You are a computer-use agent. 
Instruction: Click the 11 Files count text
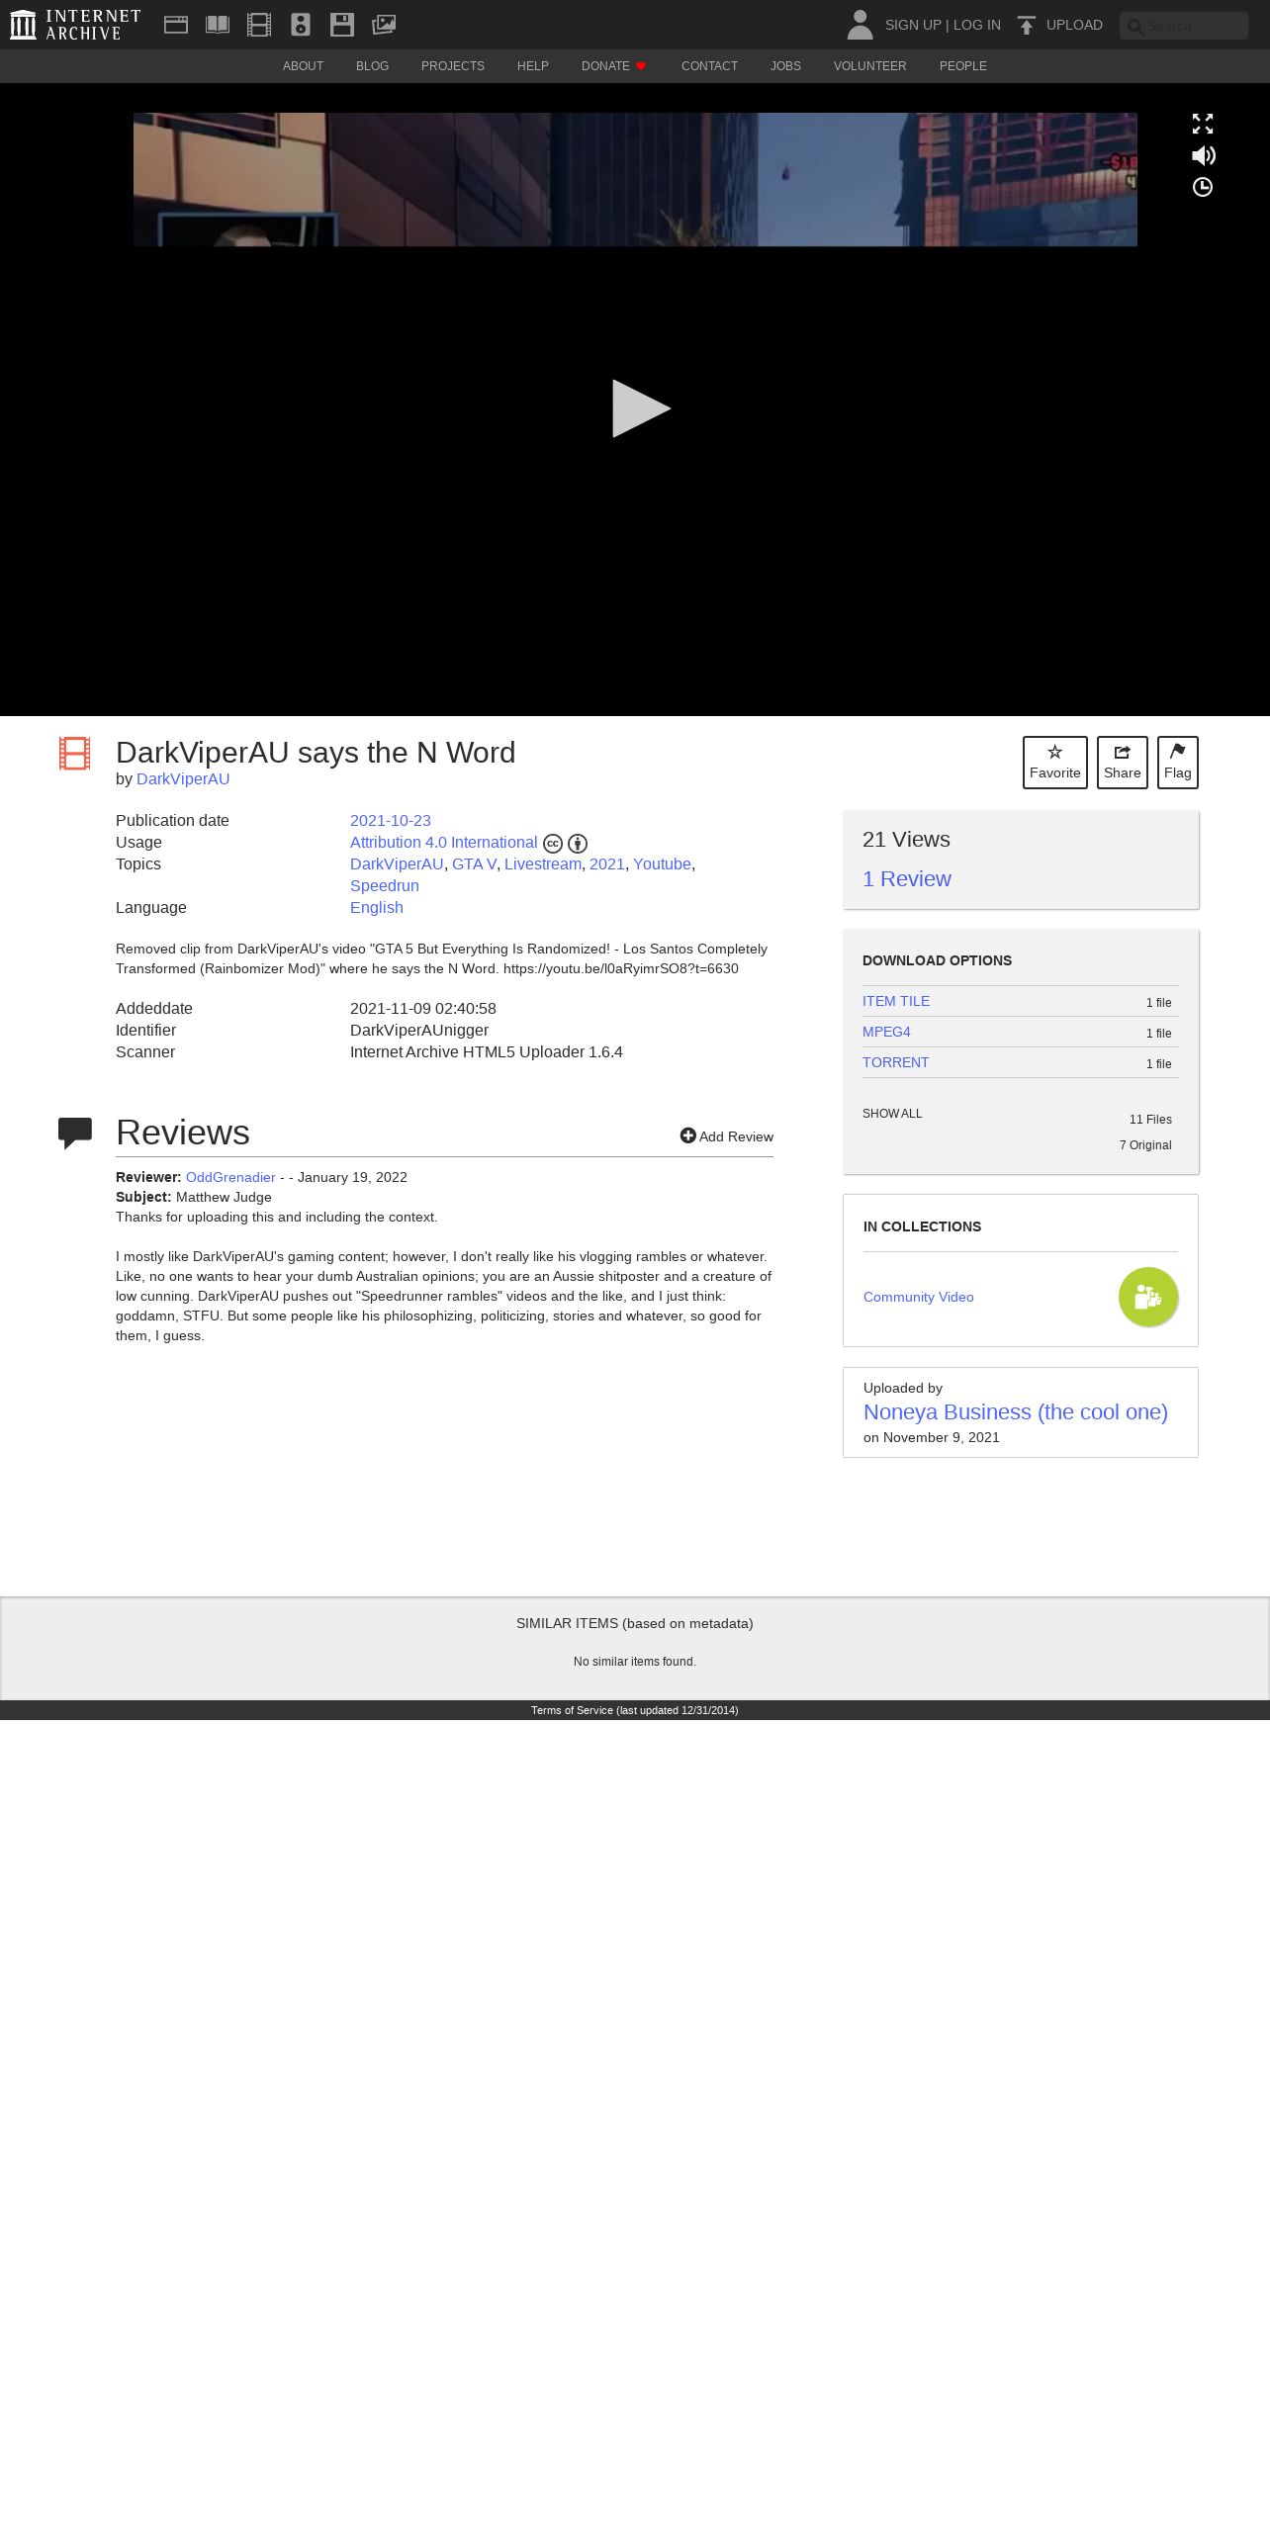1150,1120
